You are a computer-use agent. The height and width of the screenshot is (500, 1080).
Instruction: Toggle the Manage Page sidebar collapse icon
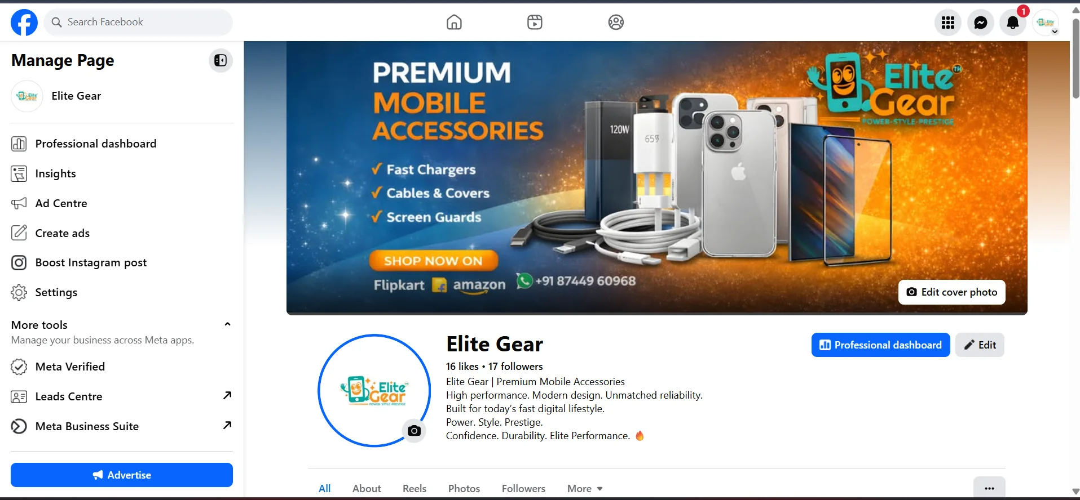pos(221,60)
